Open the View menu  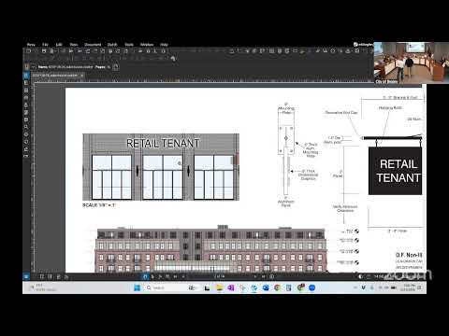pos(74,45)
